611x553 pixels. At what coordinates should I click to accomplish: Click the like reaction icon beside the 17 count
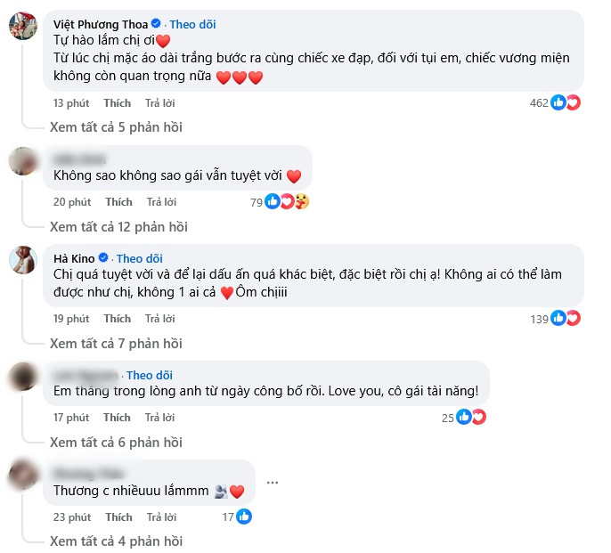pos(244,516)
